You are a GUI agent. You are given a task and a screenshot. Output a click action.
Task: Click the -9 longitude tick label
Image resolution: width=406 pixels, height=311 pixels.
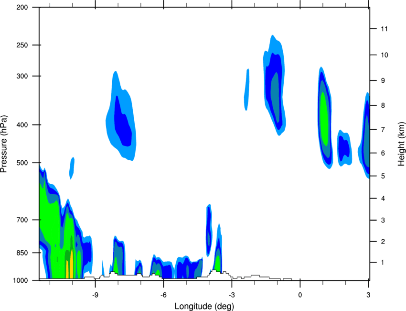(95, 295)
